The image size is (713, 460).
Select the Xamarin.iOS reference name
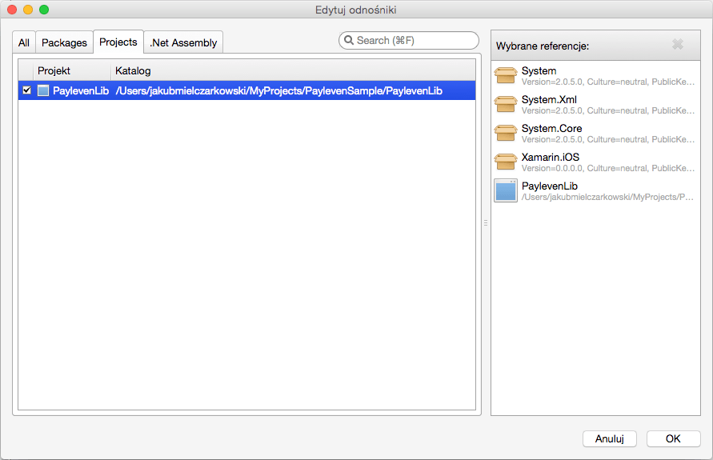[x=551, y=158]
